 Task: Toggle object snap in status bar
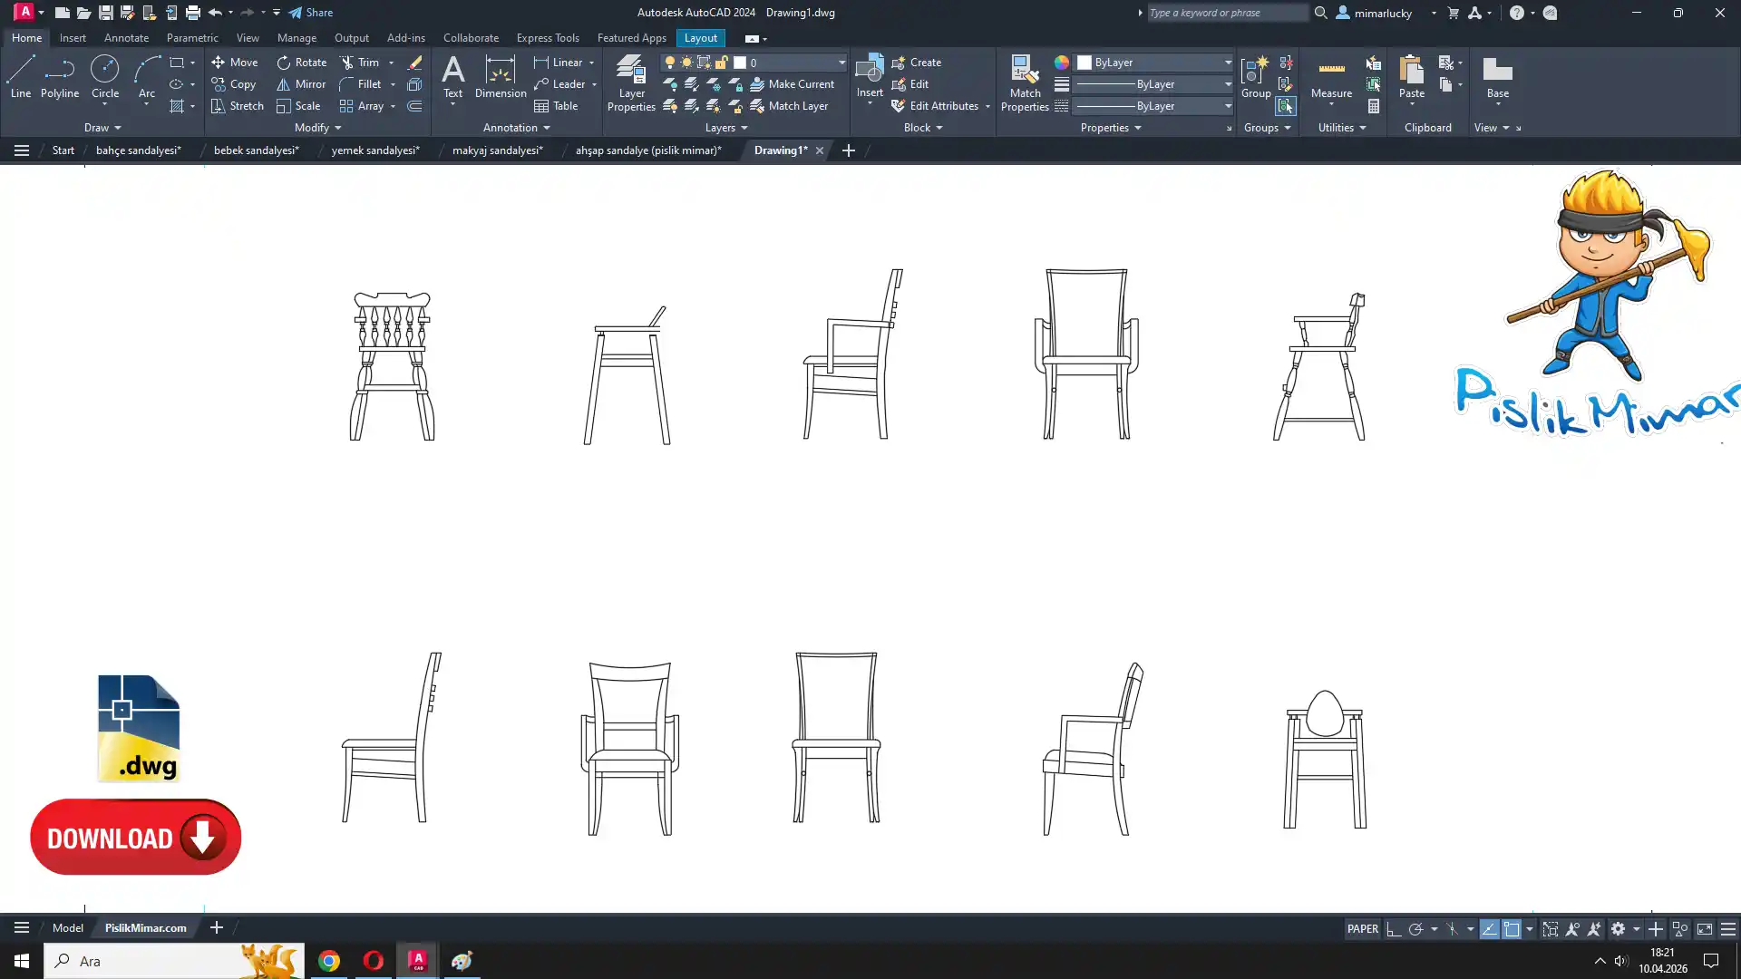tap(1512, 928)
